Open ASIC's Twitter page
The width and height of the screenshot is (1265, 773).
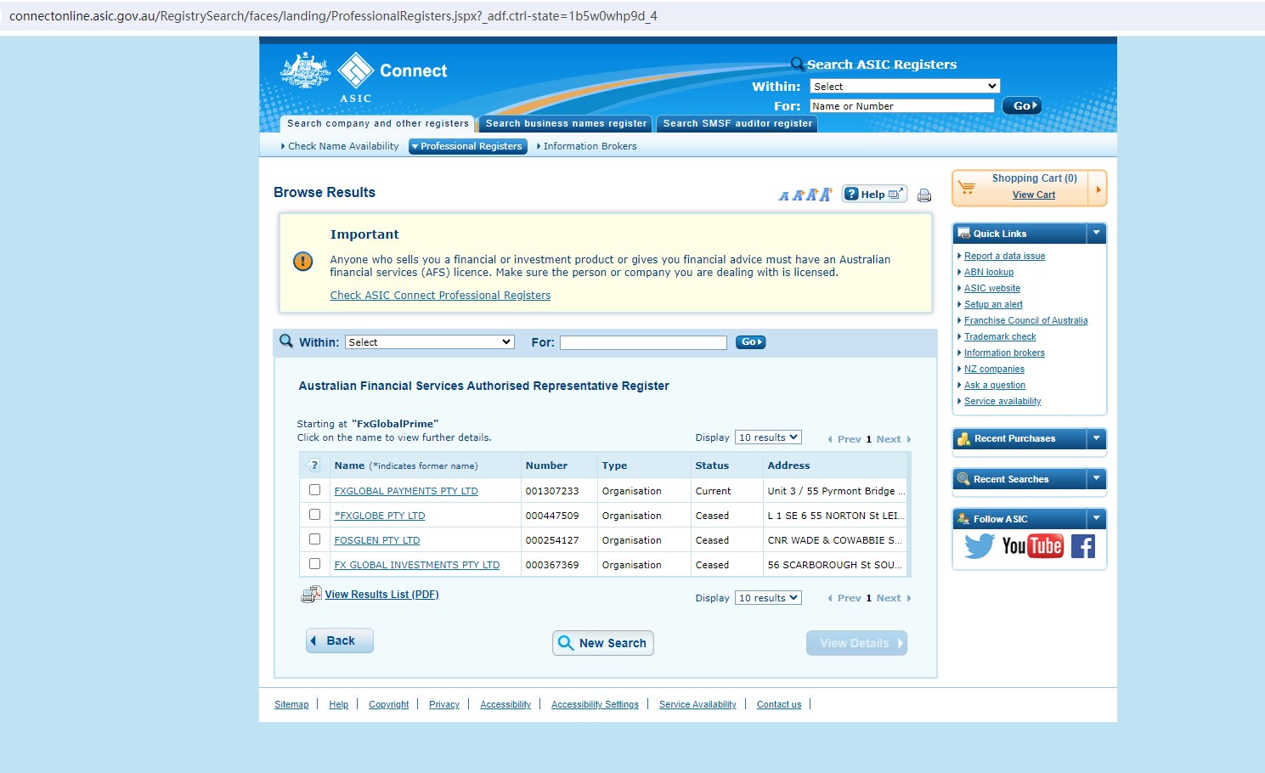(x=980, y=545)
